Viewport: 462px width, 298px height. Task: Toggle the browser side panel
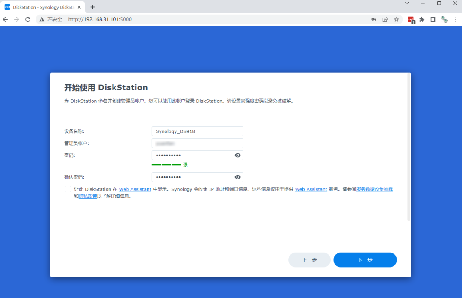[x=433, y=19]
